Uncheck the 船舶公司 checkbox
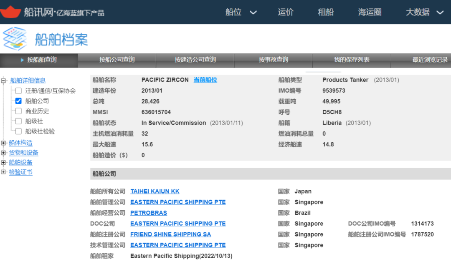The image size is (451, 267). 18,101
